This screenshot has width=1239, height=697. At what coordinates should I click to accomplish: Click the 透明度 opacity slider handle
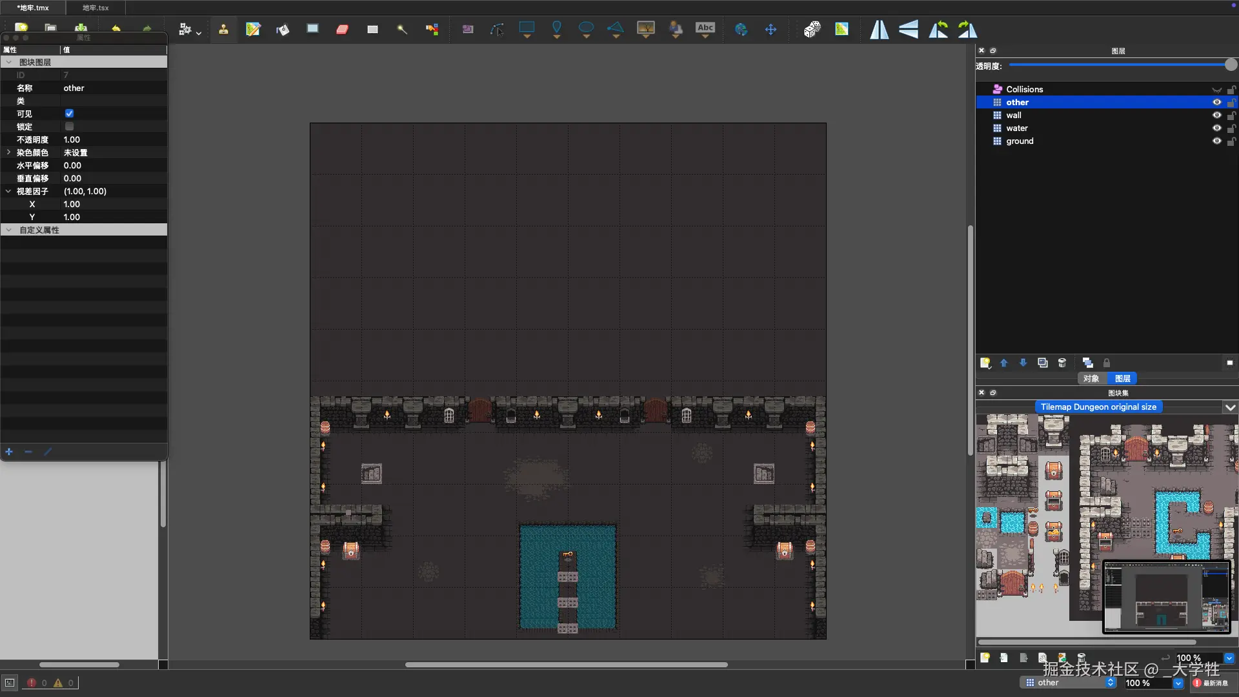(x=1231, y=65)
